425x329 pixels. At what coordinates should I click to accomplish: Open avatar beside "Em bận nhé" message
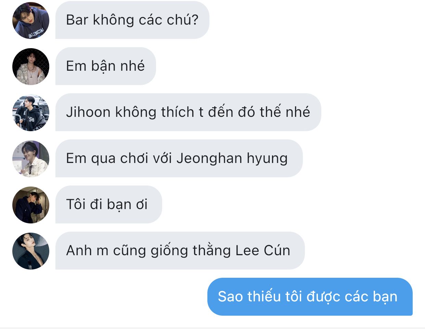(31, 66)
